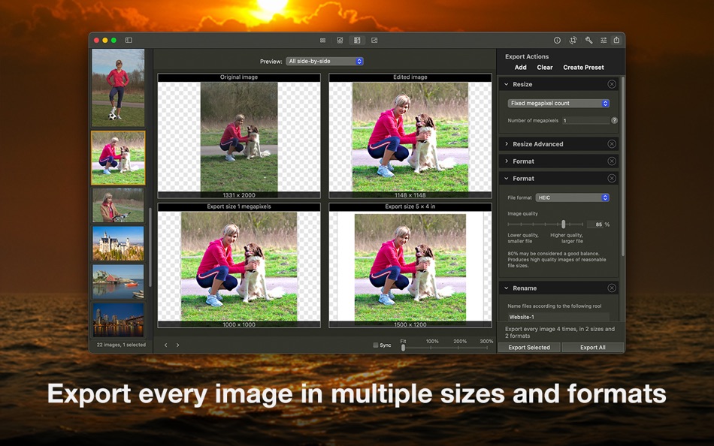The image size is (714, 446).
Task: Open the wrench tools icon
Action: point(588,40)
